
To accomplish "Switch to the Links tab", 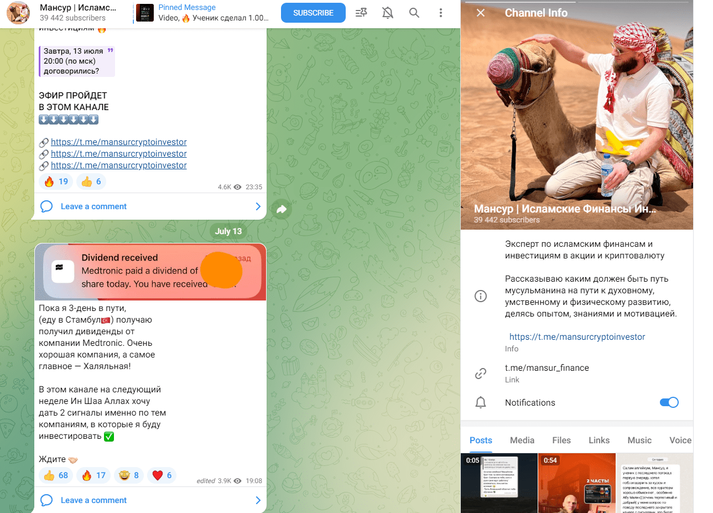I will click(x=599, y=441).
